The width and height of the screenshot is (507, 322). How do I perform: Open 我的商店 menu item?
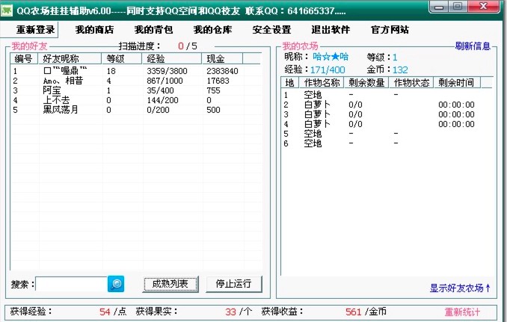click(94, 30)
